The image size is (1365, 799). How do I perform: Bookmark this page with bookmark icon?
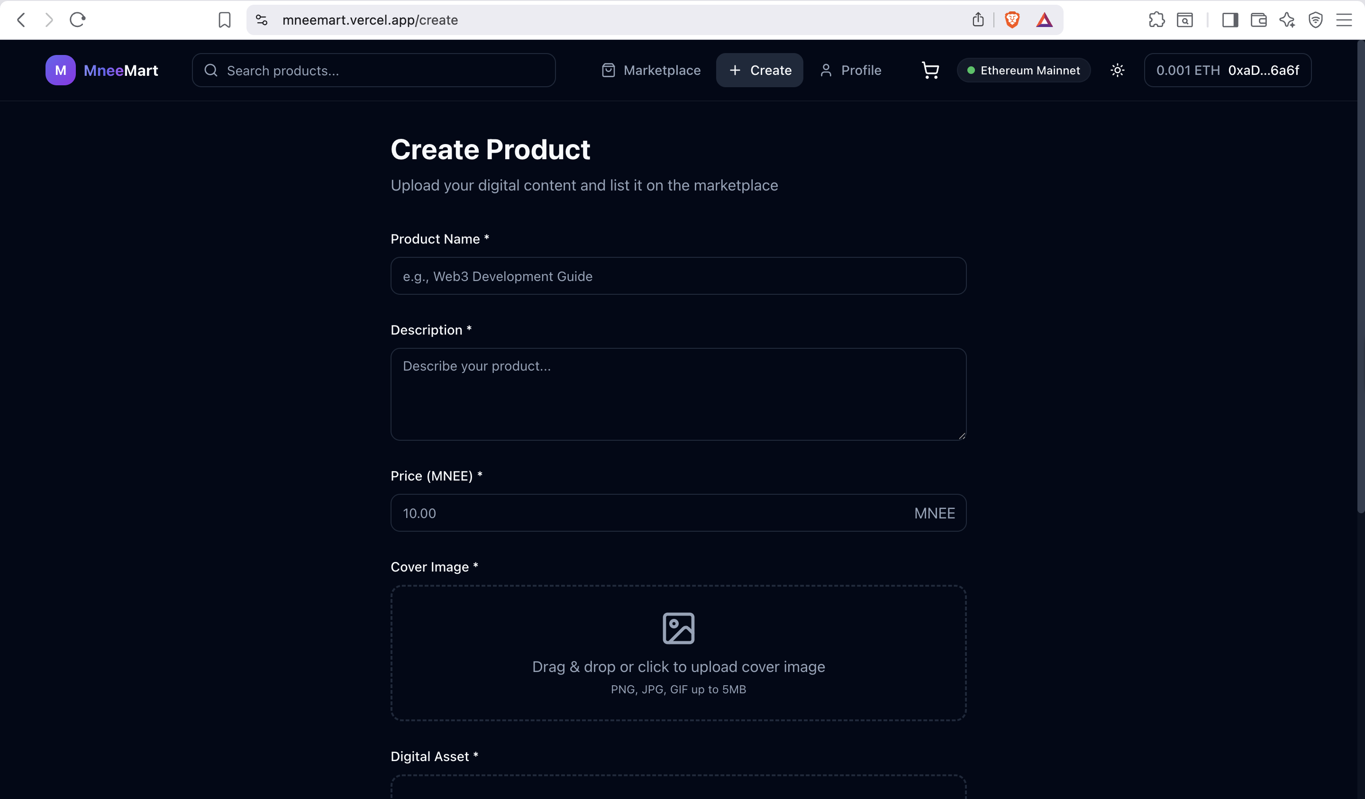[224, 20]
